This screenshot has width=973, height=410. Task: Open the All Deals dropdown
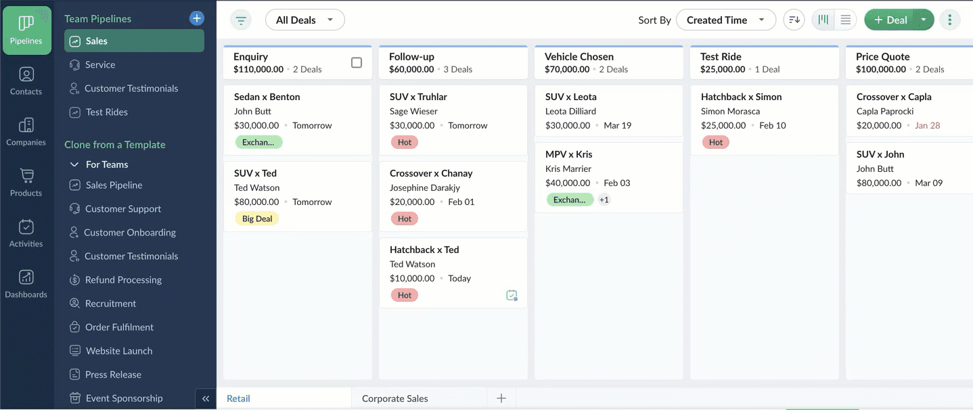tap(304, 20)
